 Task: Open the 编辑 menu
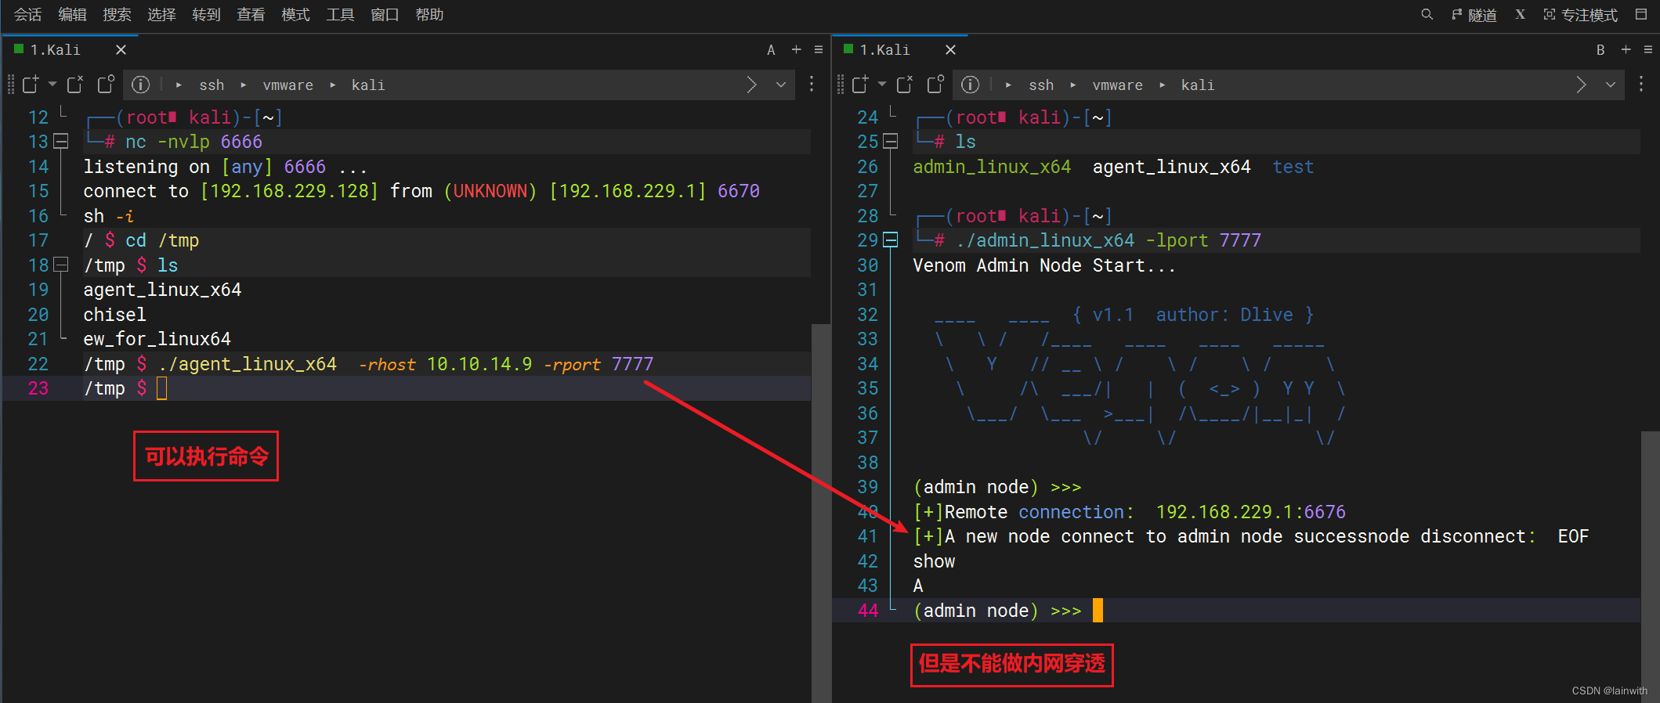coord(72,14)
